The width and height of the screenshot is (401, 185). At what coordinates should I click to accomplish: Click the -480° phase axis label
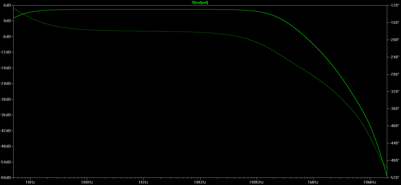coord(394,160)
